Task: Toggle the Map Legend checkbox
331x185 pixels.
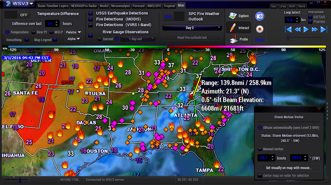Action: point(55,40)
